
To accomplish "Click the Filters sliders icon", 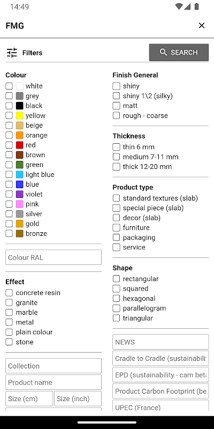I will pos(12,53).
